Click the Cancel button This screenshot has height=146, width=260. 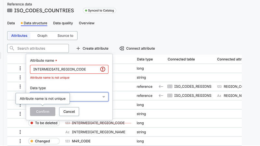[x=69, y=112]
